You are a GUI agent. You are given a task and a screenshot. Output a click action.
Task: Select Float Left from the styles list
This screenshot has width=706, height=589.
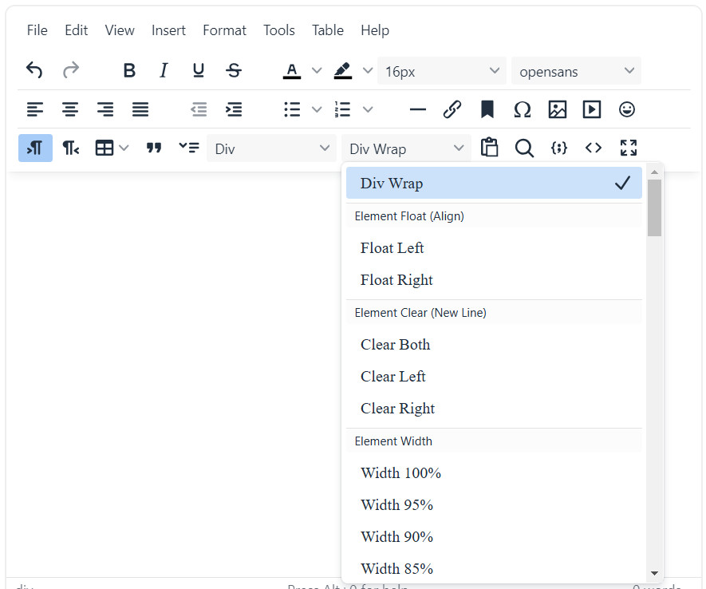[x=392, y=248]
